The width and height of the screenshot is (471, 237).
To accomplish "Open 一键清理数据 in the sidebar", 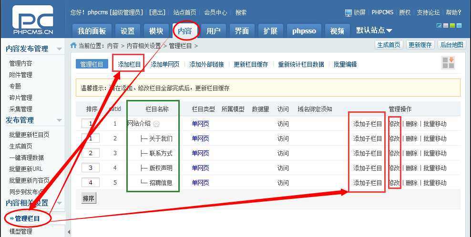I will (26, 158).
